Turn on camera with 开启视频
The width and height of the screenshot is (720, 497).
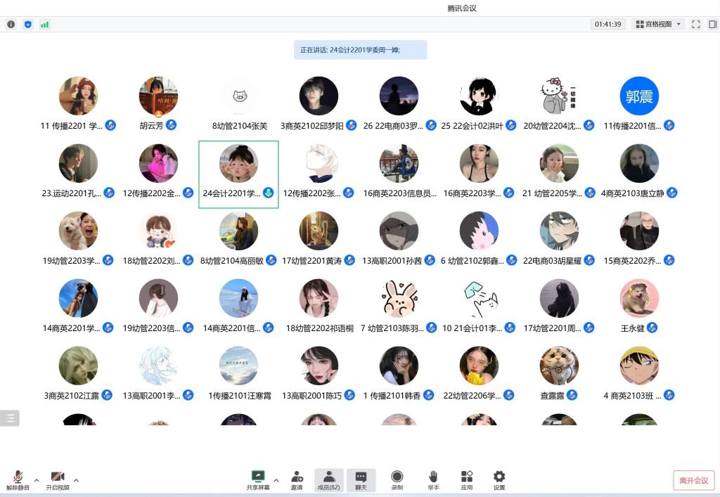click(x=58, y=479)
